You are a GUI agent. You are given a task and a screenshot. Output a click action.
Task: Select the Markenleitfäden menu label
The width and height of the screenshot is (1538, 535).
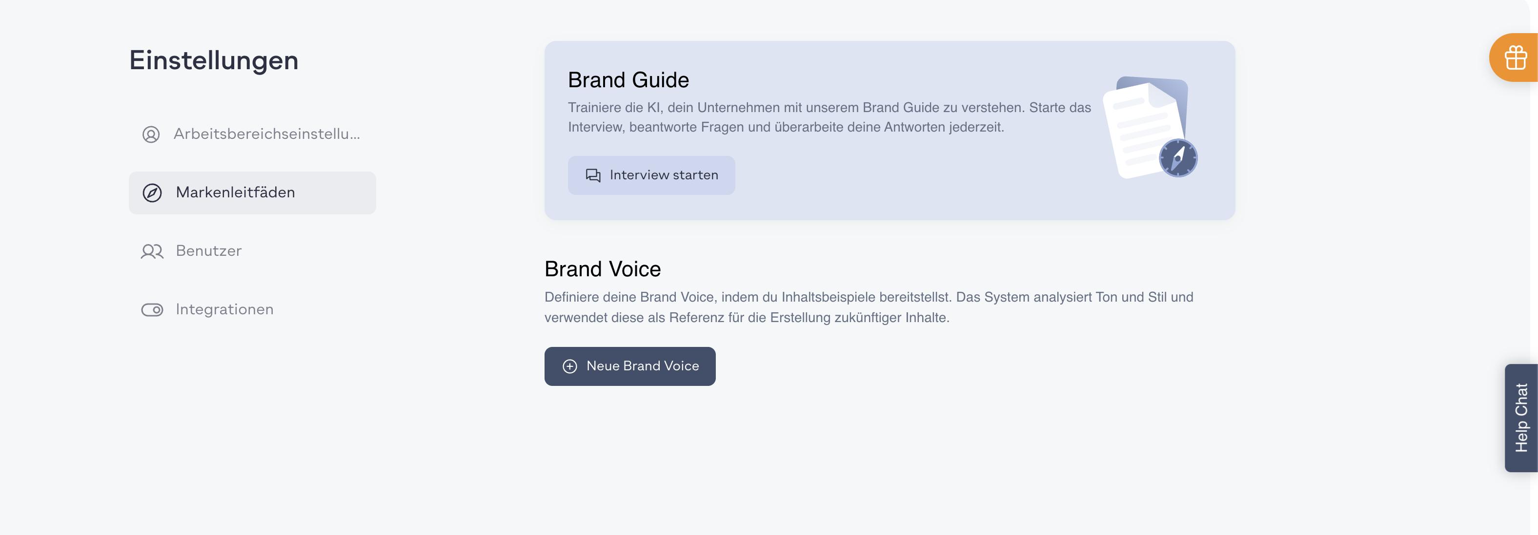pyautogui.click(x=235, y=192)
